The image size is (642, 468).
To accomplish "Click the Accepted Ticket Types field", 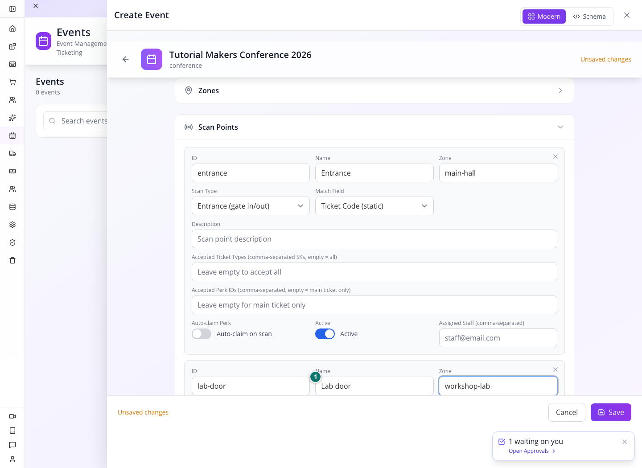I will pyautogui.click(x=374, y=272).
